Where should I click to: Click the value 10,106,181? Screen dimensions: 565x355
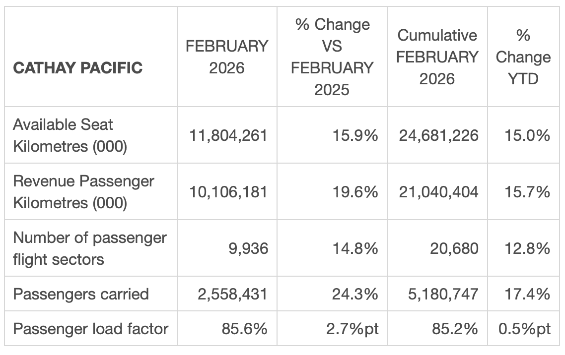tap(228, 192)
